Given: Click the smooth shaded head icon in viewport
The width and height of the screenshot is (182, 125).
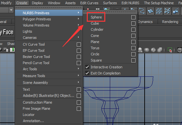Looking at the screenshot, I should [x=140, y=50].
